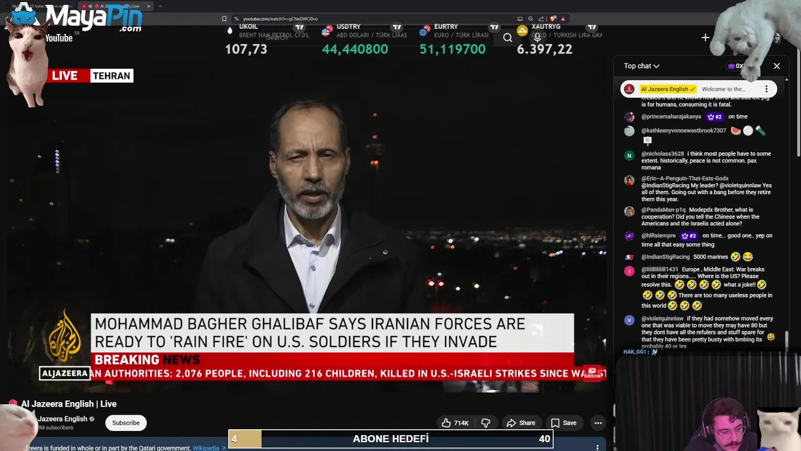This screenshot has width=801, height=451.
Task: Open the Al Jazeera English channel name
Action: click(x=63, y=419)
